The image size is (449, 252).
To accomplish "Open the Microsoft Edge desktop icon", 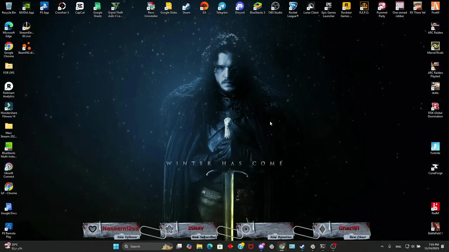I will tap(9, 30).
